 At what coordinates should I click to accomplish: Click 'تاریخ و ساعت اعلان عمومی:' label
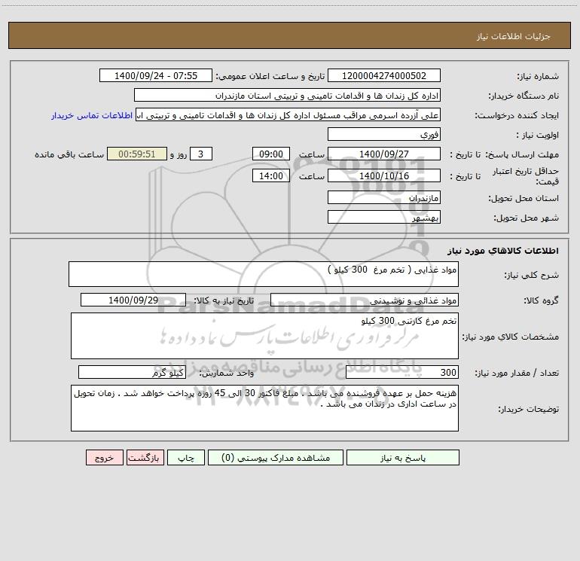[270, 76]
